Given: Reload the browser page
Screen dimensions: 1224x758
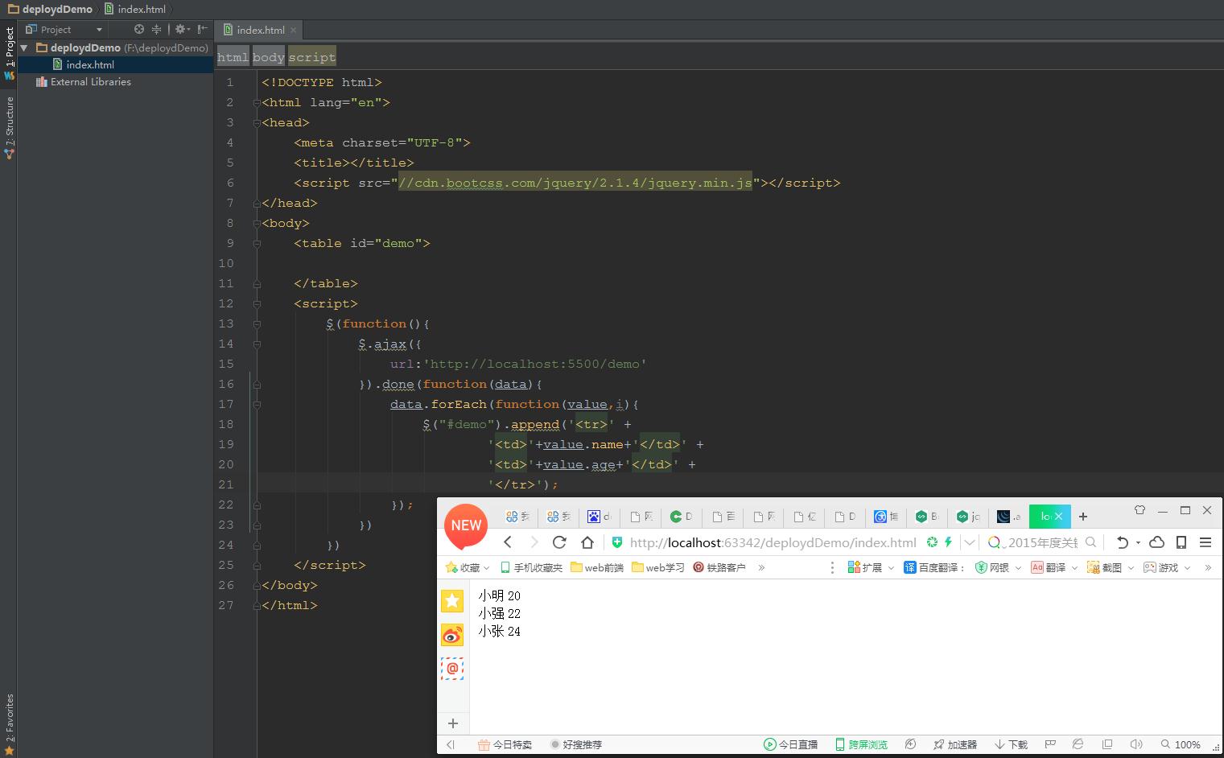Looking at the screenshot, I should pyautogui.click(x=560, y=542).
